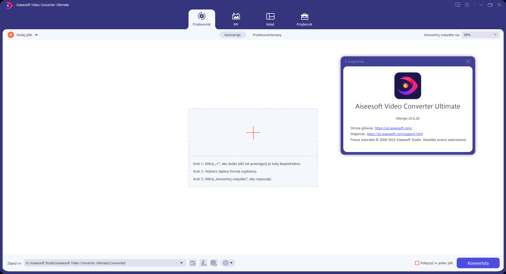
Task: Click the Krok 2 instruction text
Action: click(225, 172)
